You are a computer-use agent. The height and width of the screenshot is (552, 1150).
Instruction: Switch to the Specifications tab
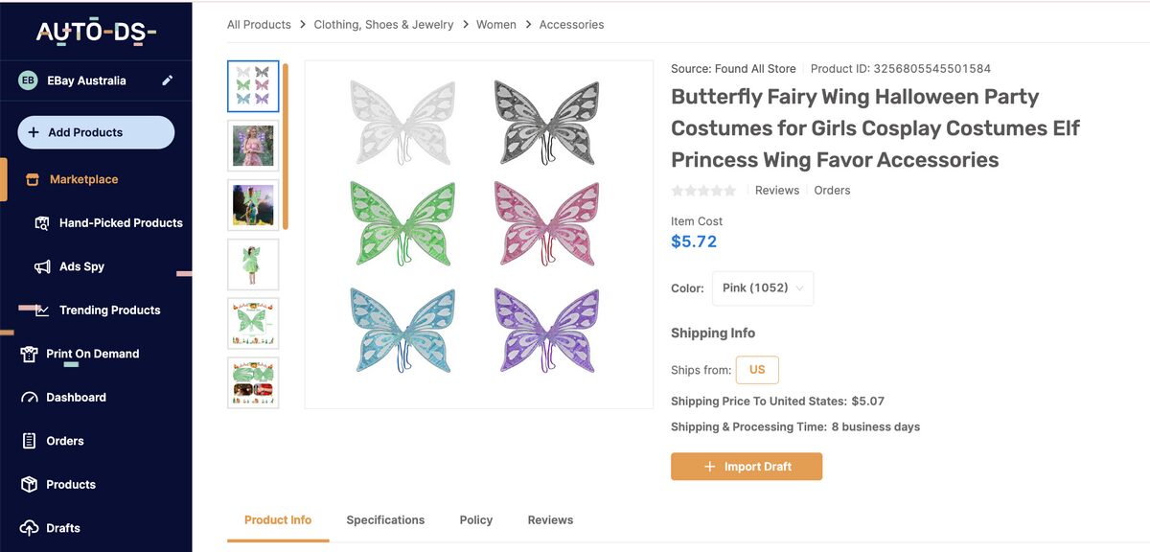click(385, 519)
